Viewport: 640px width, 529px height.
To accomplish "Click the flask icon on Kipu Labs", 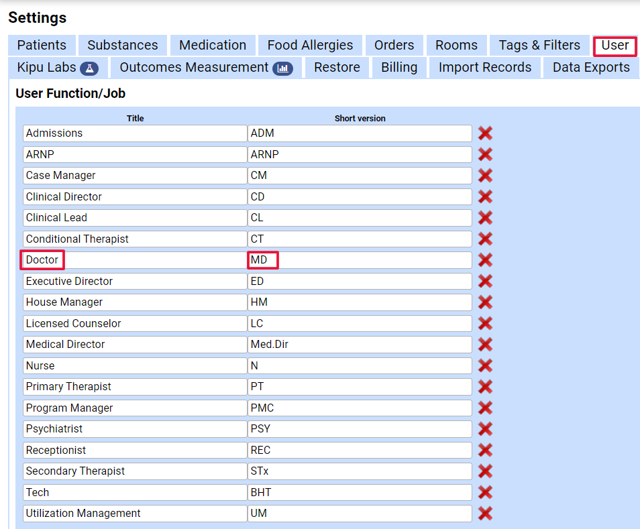I will pyautogui.click(x=89, y=68).
